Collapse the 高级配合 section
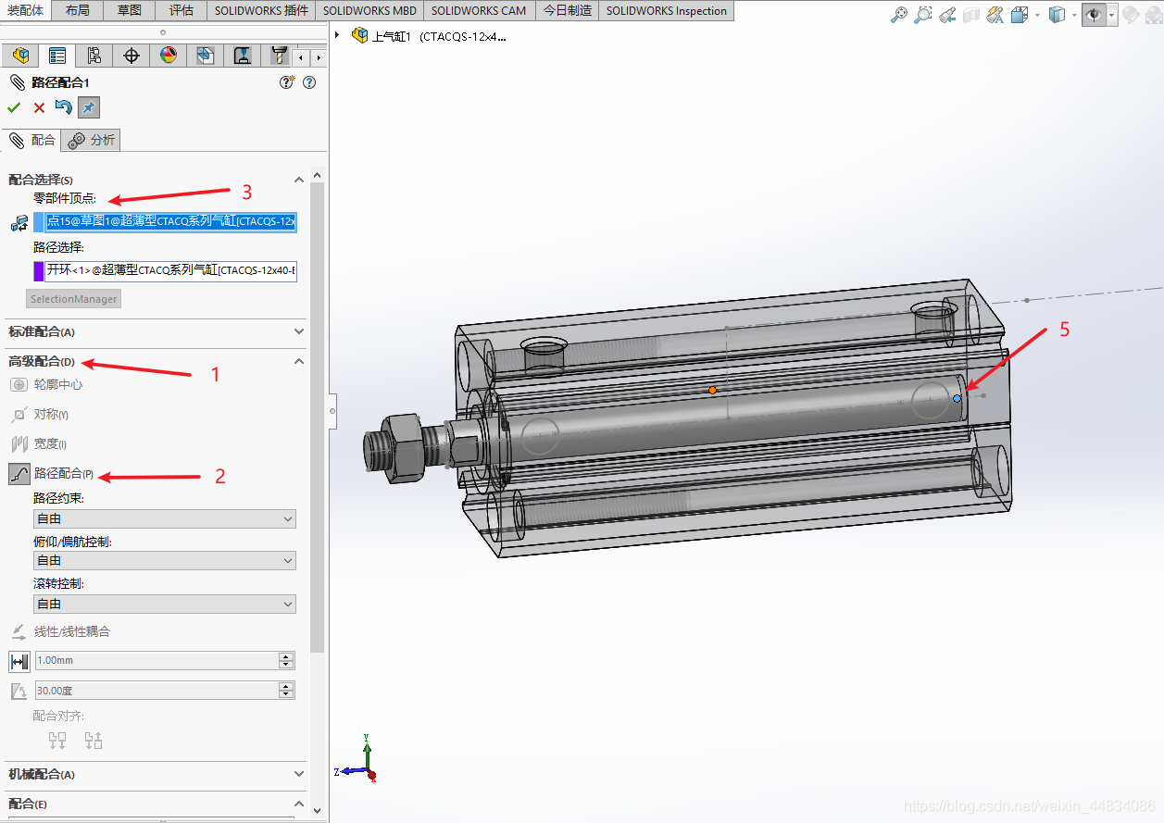This screenshot has height=823, width=1164. tap(298, 361)
